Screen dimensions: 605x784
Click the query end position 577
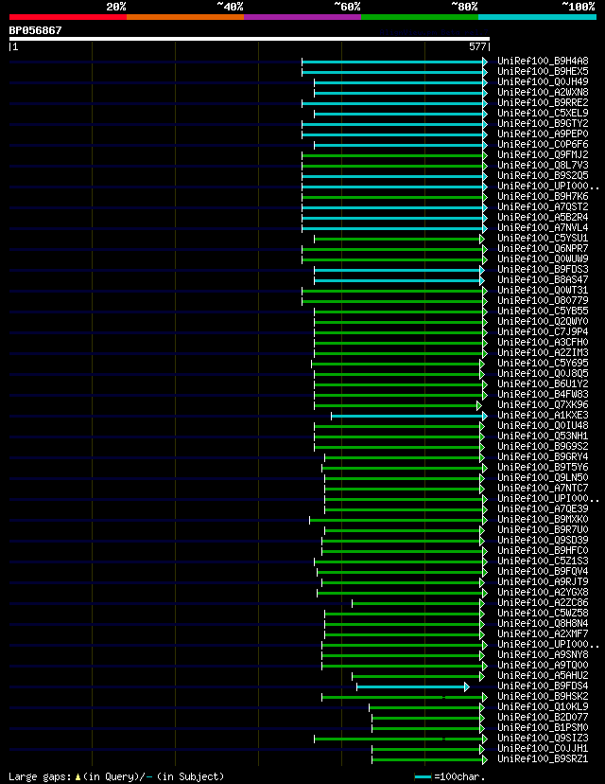(477, 46)
